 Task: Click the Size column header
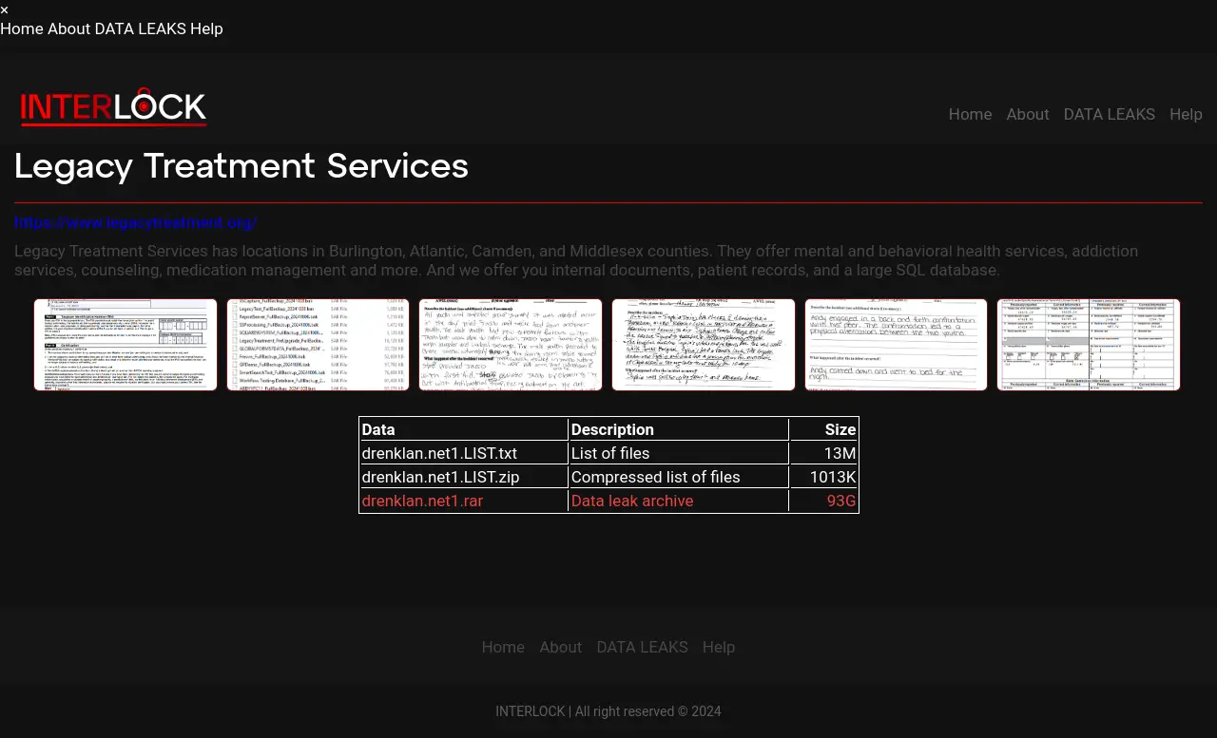coord(840,429)
